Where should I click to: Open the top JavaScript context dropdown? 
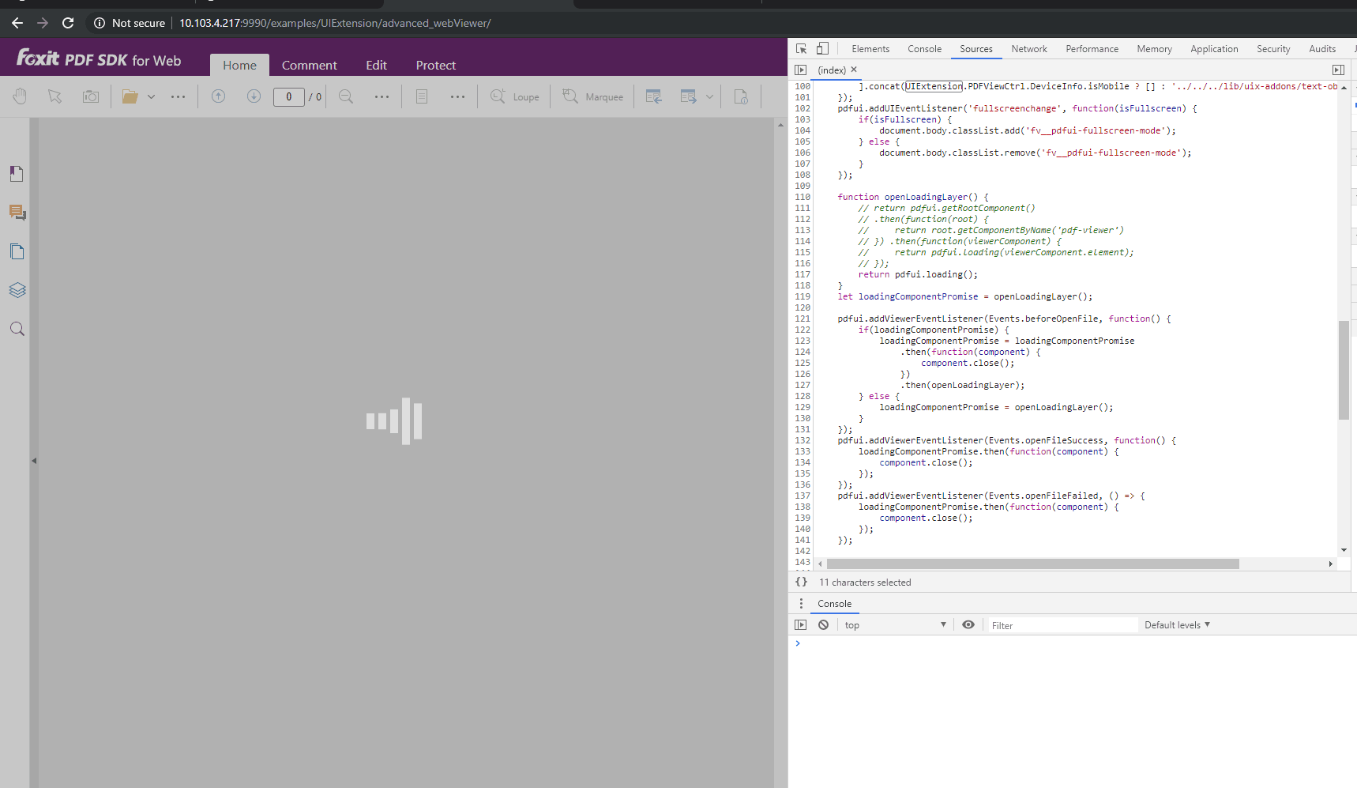895,624
